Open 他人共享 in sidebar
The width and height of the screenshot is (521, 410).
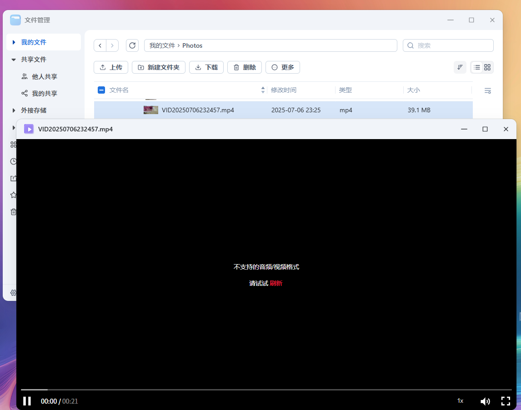pos(44,77)
